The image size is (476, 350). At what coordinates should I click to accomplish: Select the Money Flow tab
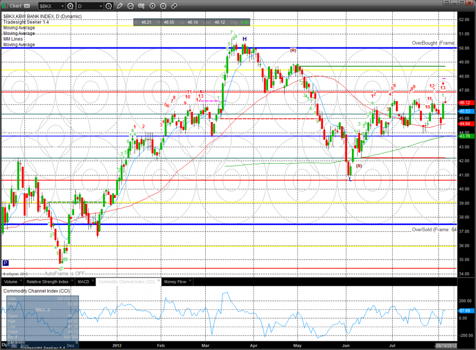click(175, 281)
